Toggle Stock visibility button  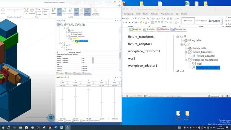[x=76, y=12]
